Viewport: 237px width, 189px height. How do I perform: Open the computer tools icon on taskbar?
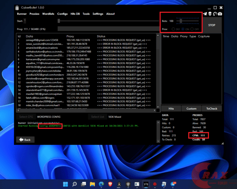click(x=164, y=184)
